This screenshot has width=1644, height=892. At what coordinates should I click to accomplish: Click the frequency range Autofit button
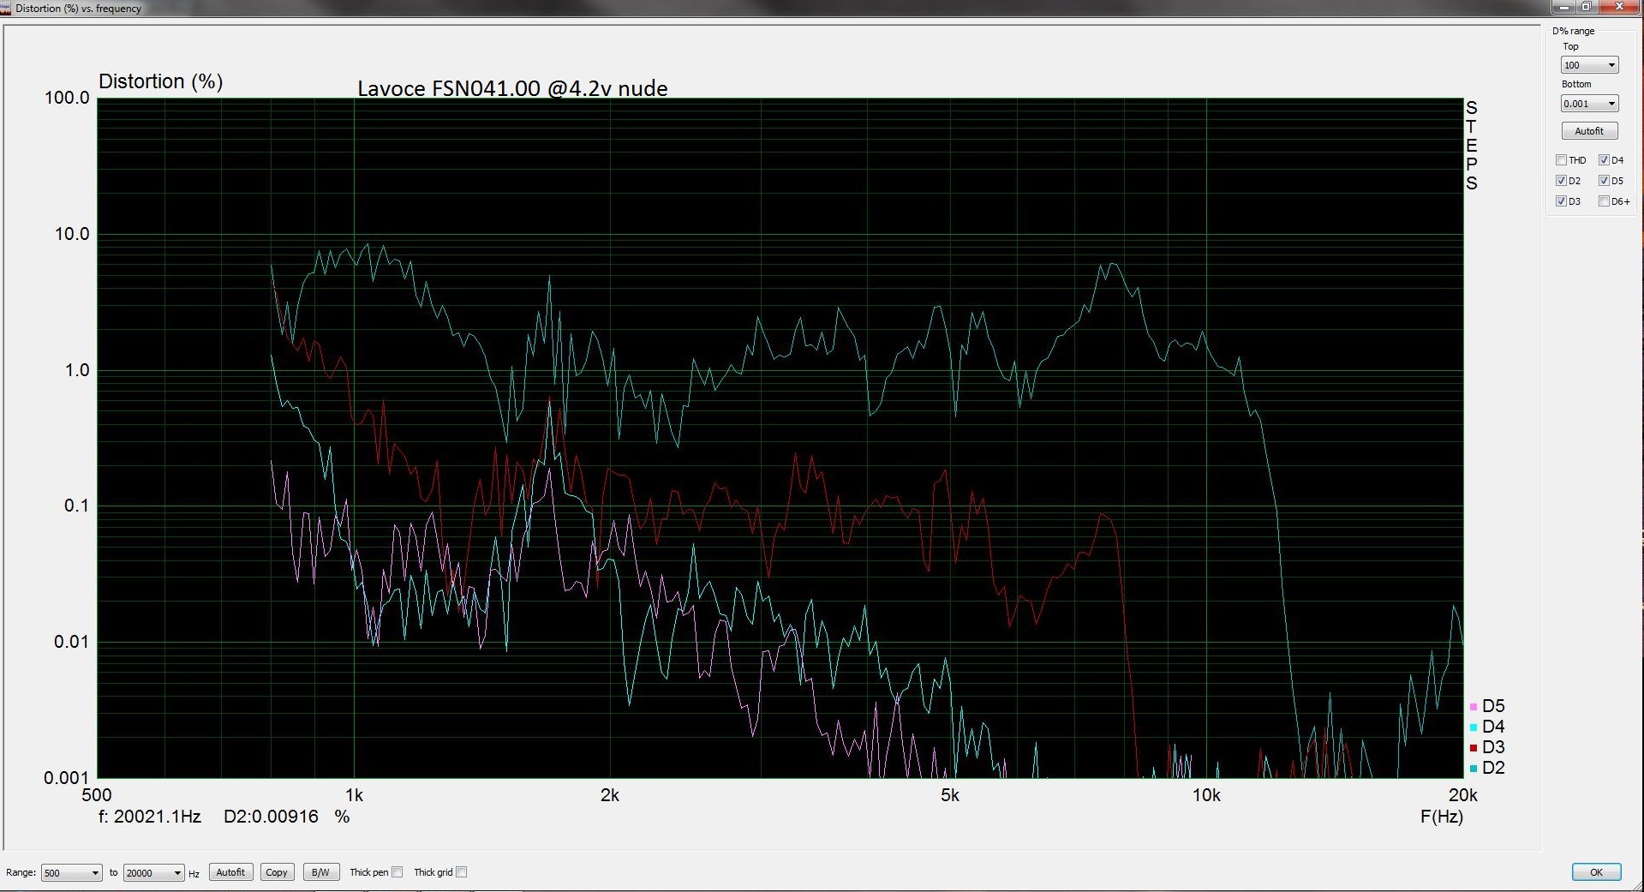[230, 872]
